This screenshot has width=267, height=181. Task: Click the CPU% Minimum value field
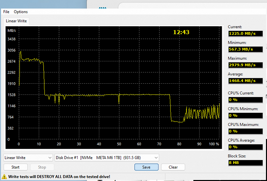245,115
